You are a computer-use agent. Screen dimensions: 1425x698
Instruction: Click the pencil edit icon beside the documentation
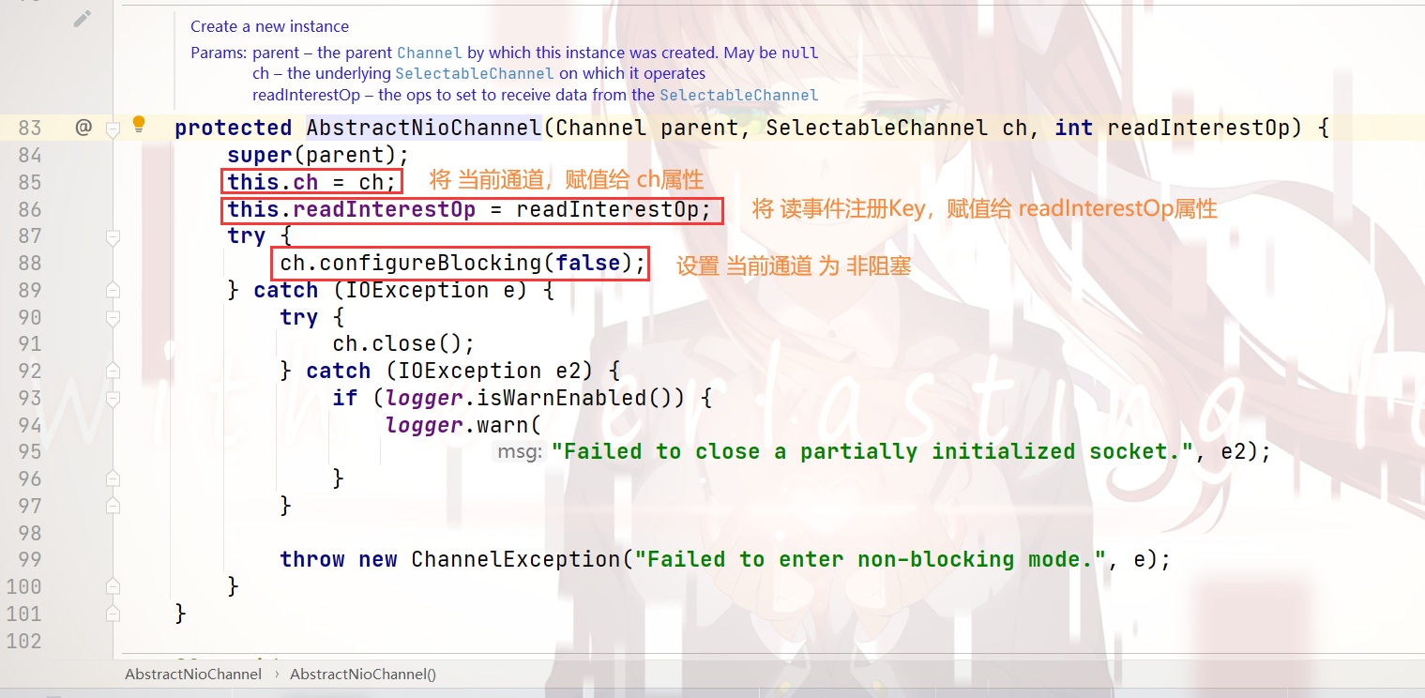tap(83, 19)
